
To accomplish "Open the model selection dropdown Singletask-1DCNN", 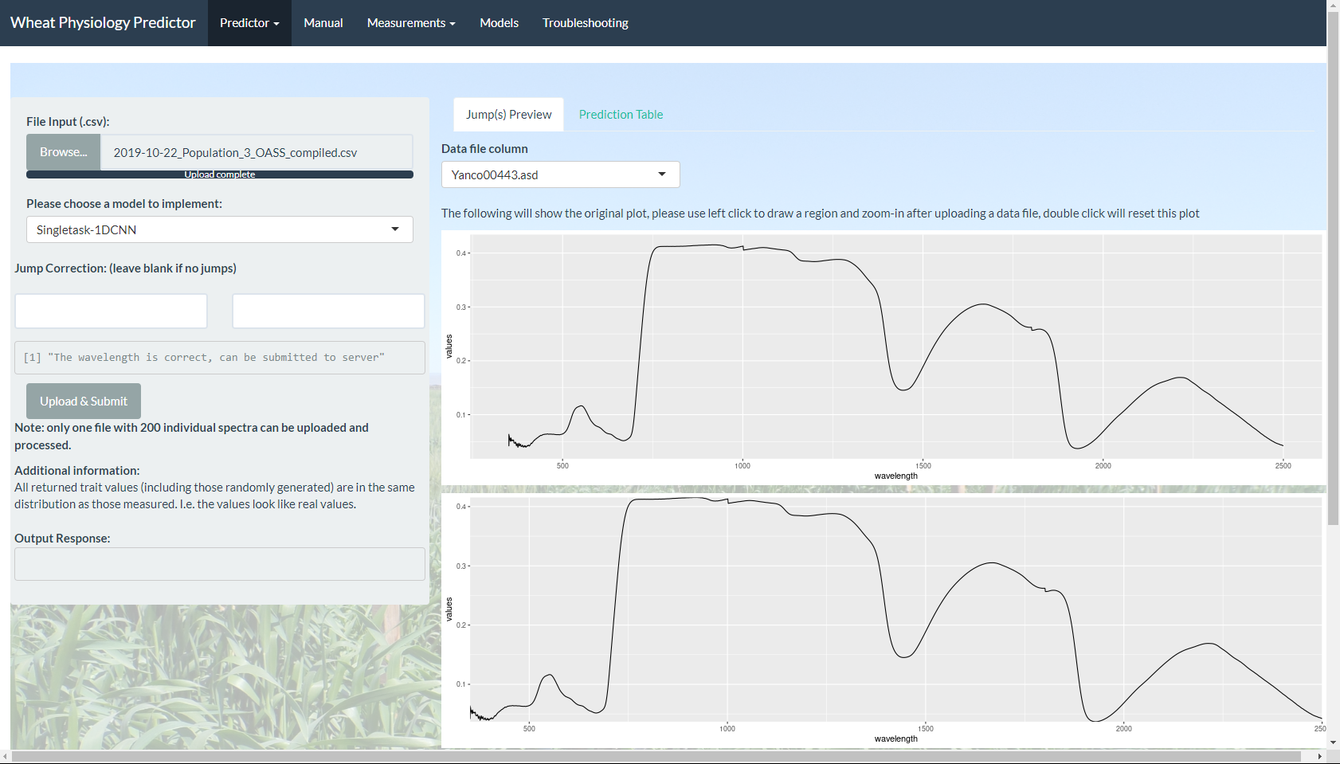I will click(219, 229).
